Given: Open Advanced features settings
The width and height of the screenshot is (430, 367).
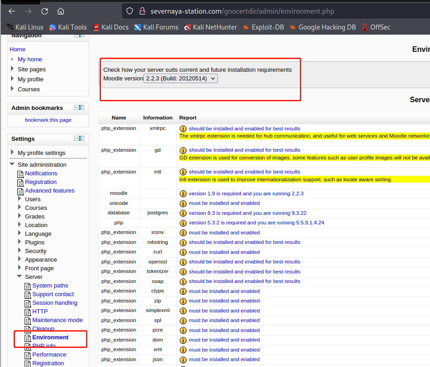Looking at the screenshot, I should tap(50, 190).
